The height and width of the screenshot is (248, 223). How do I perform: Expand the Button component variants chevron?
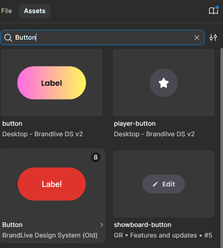(x=102, y=225)
